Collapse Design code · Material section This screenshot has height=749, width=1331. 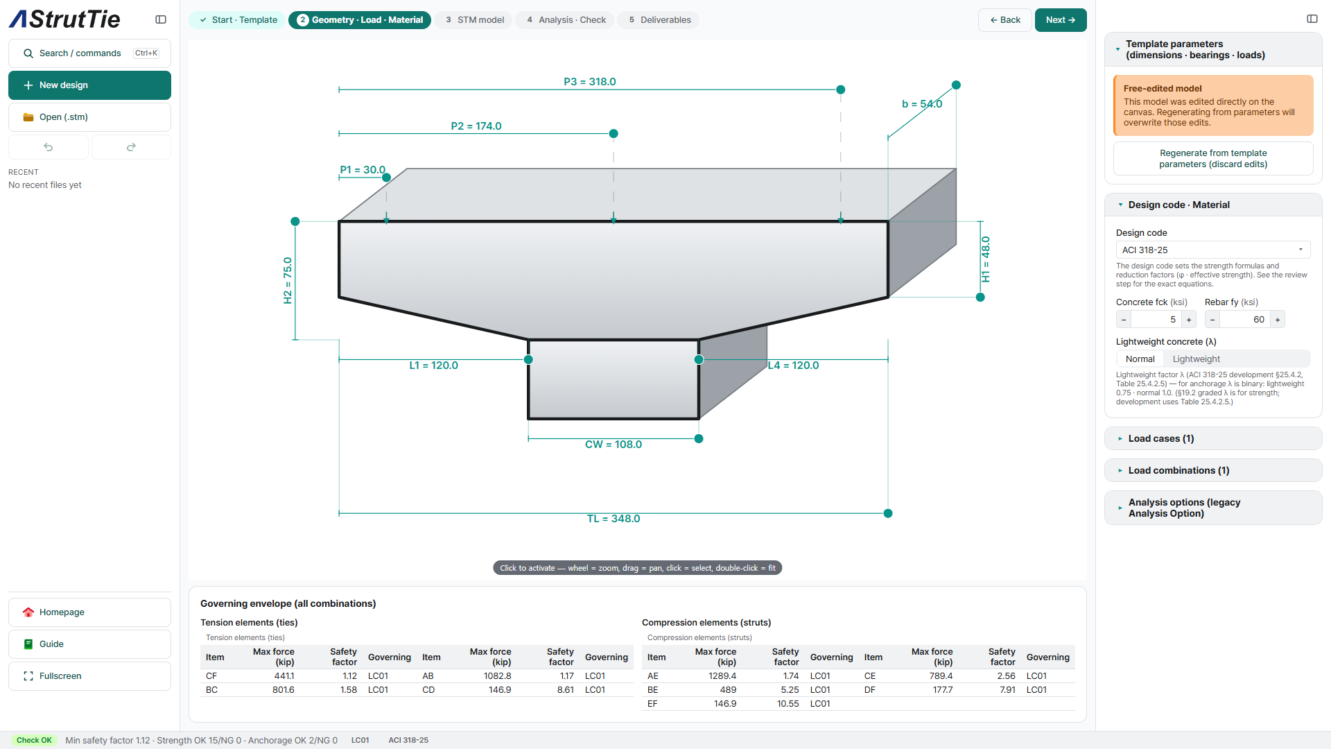1213,205
